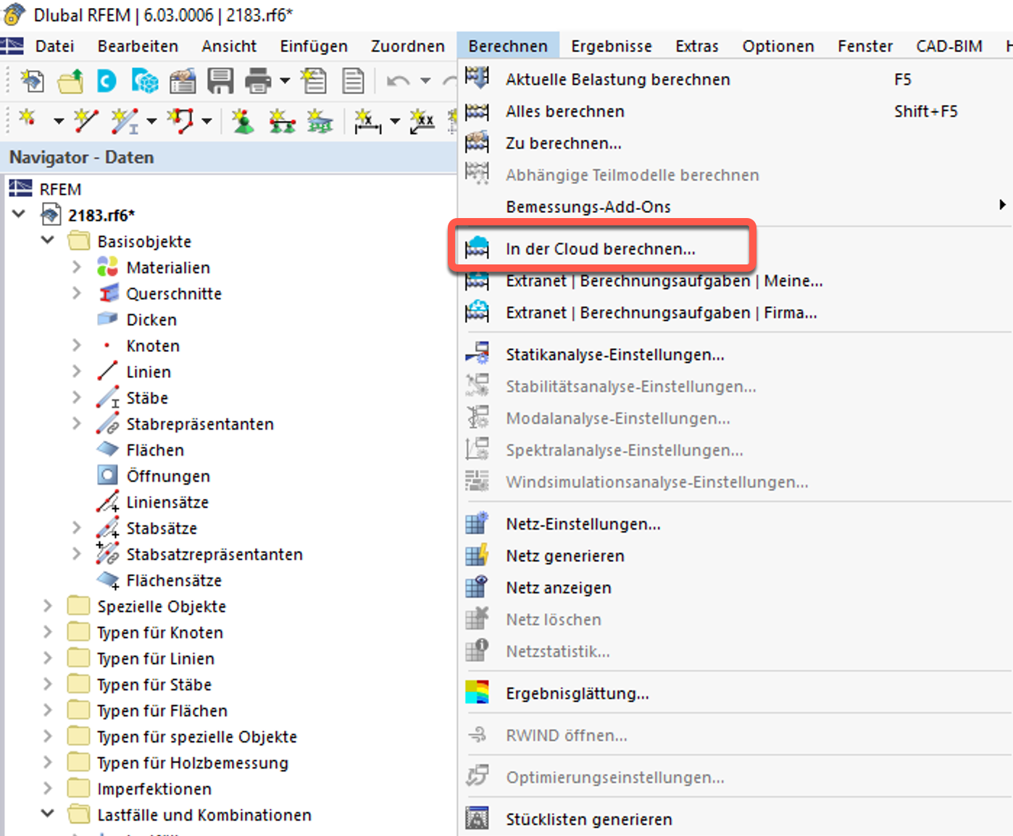Open the Ansicht menu
1013x836 pixels.
(x=229, y=46)
